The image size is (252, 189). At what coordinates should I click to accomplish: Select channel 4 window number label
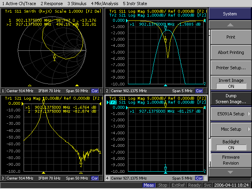tap(107, 178)
